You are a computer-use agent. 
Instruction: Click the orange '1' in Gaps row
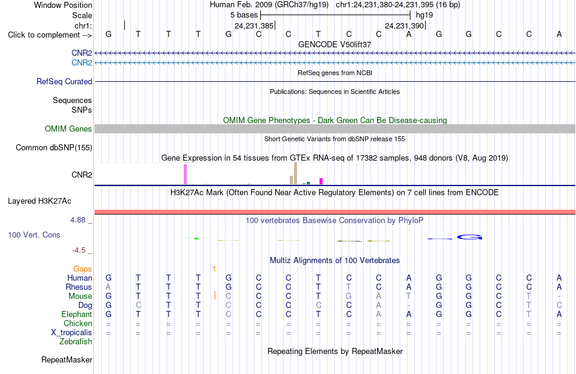214,269
